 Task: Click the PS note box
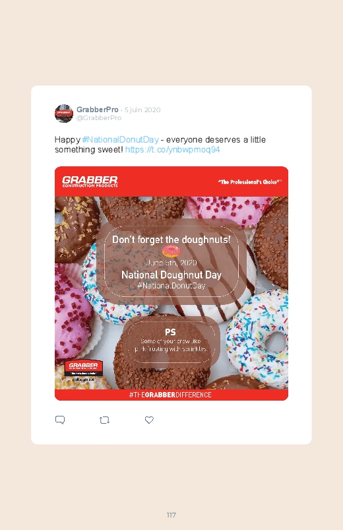[171, 341]
